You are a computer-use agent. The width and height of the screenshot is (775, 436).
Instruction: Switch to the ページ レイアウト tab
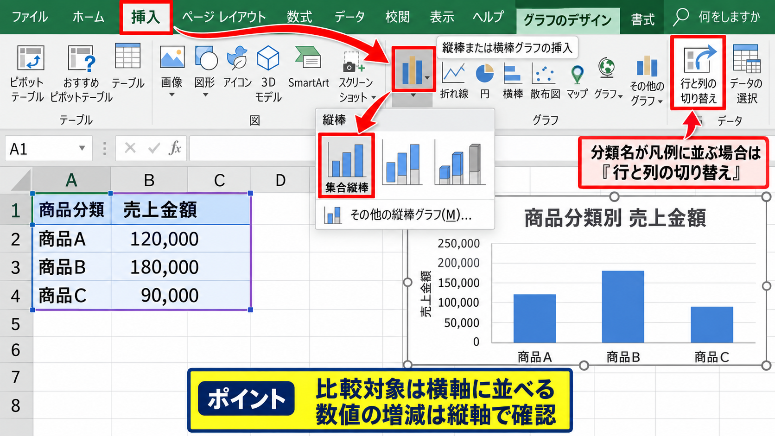pyautogui.click(x=224, y=17)
